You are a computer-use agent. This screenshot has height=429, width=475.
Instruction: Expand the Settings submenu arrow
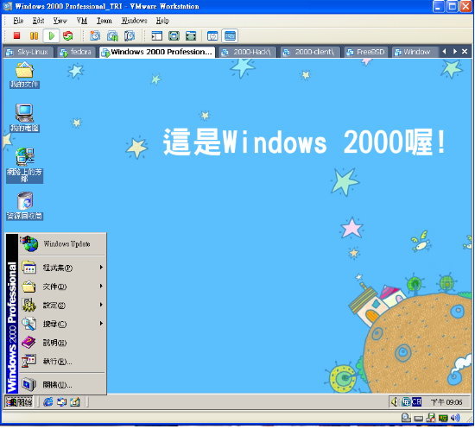pos(102,305)
